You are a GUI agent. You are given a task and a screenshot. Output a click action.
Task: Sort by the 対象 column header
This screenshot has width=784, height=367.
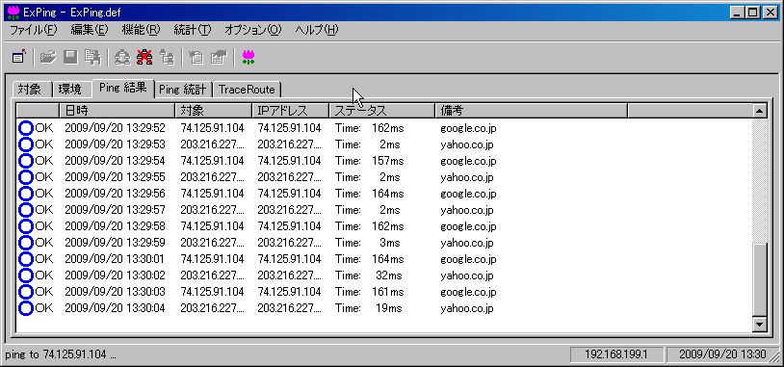(214, 111)
